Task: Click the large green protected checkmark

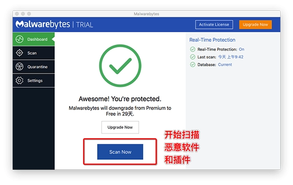Action: (x=120, y=66)
